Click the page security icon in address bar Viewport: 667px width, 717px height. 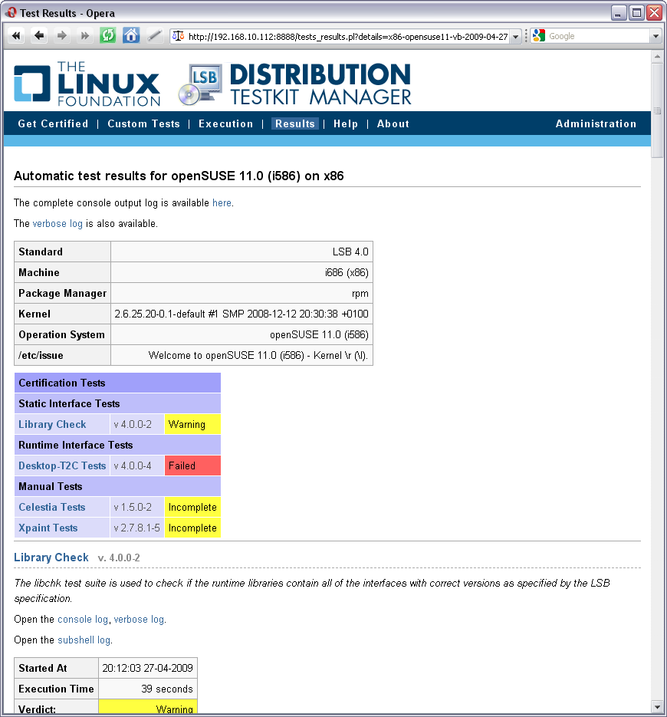tap(179, 36)
